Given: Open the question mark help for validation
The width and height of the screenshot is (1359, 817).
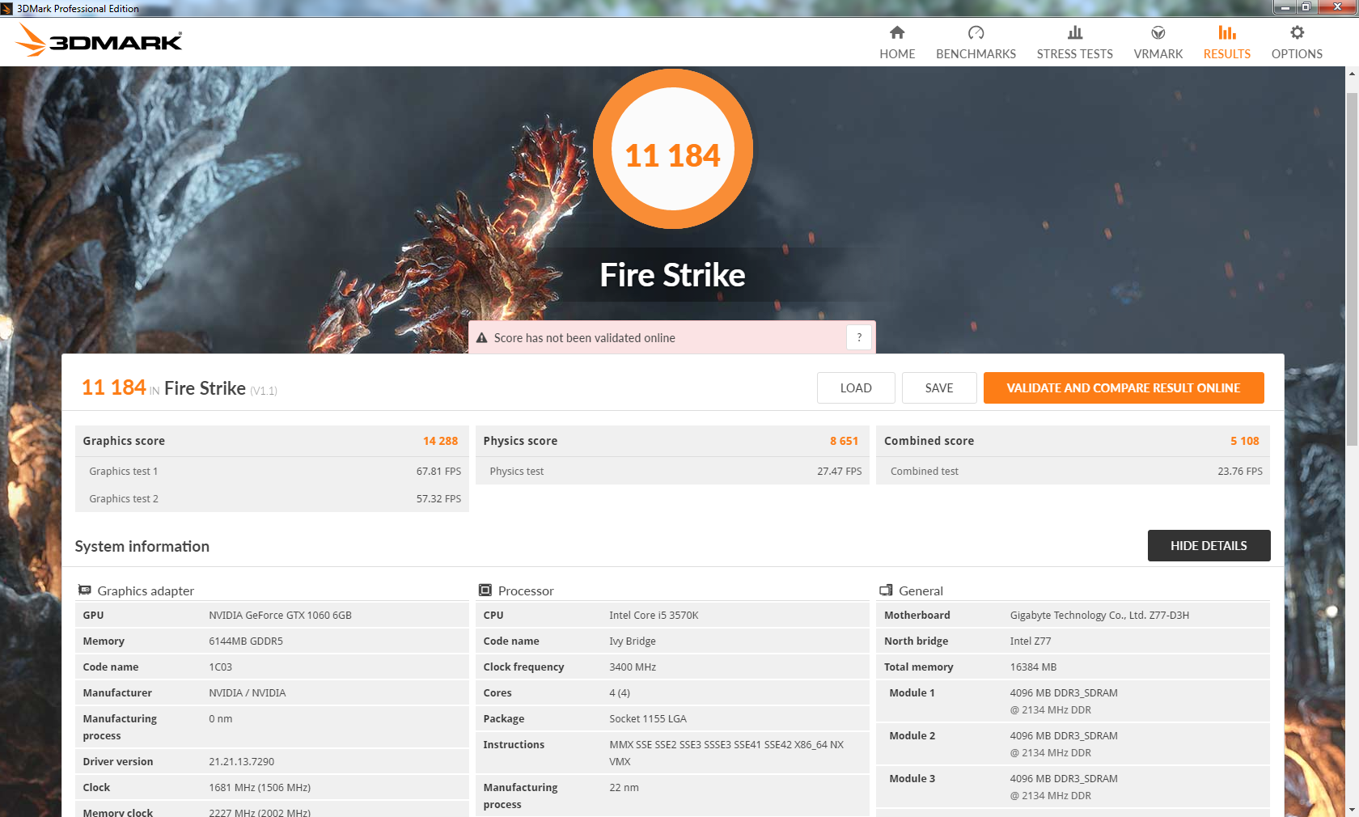Looking at the screenshot, I should tap(859, 337).
